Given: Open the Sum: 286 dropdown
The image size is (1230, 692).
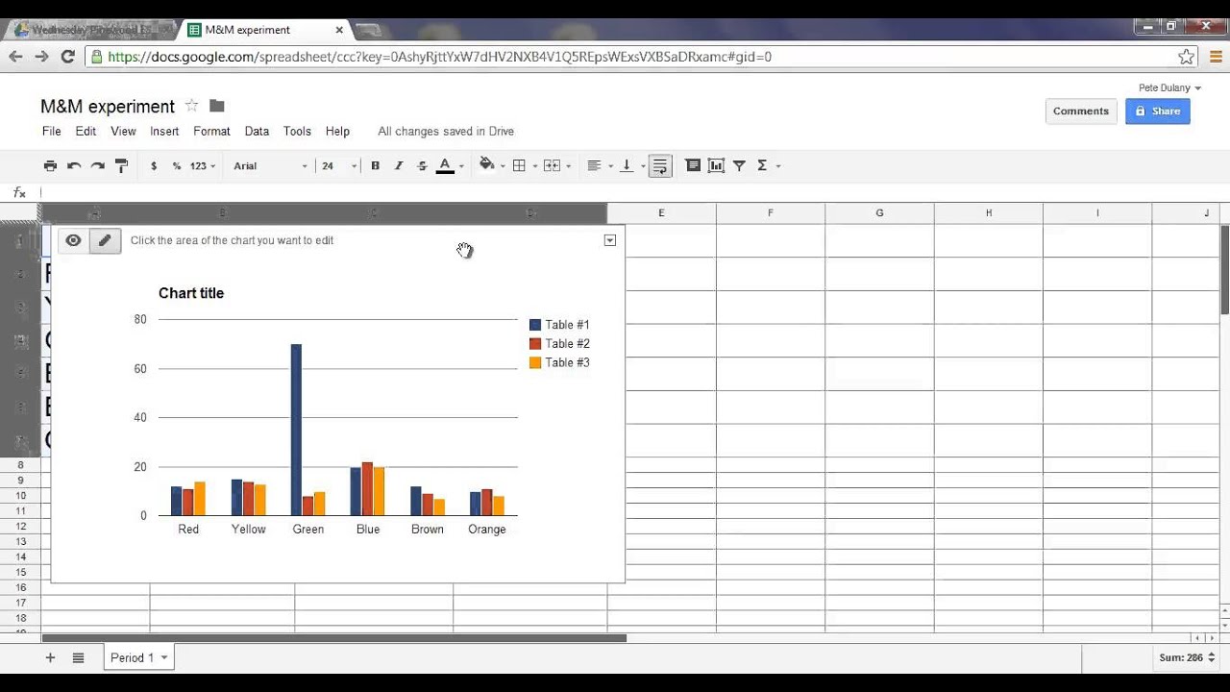Looking at the screenshot, I should click(1187, 657).
